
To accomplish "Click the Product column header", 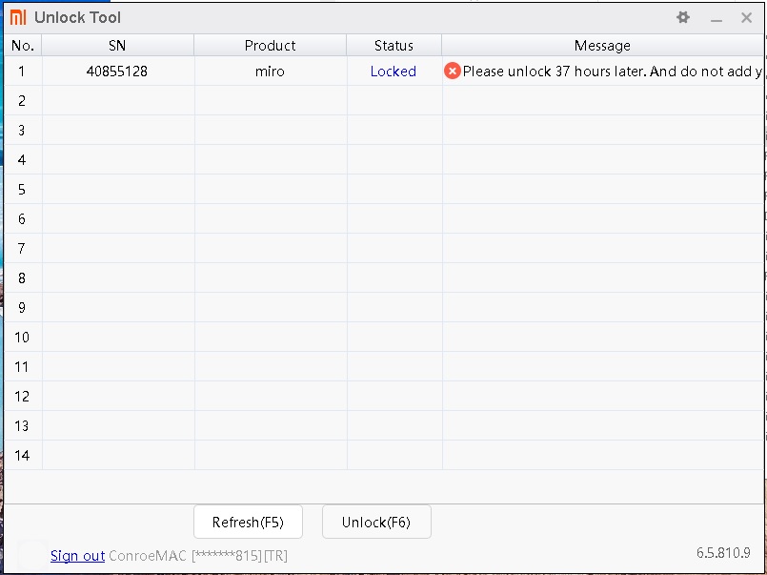I will pos(270,46).
